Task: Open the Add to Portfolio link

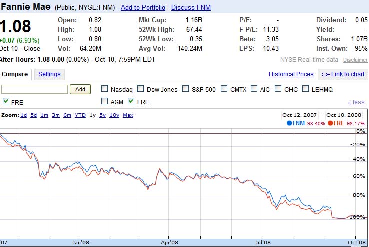Action: (143, 8)
